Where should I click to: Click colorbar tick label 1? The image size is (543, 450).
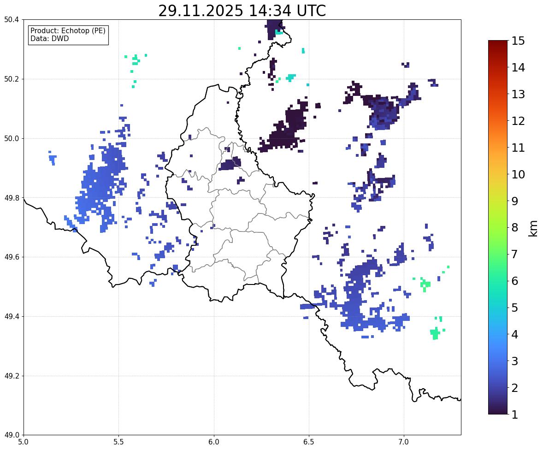(x=515, y=414)
